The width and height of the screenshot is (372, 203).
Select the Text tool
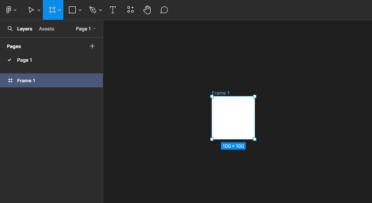pos(113,10)
